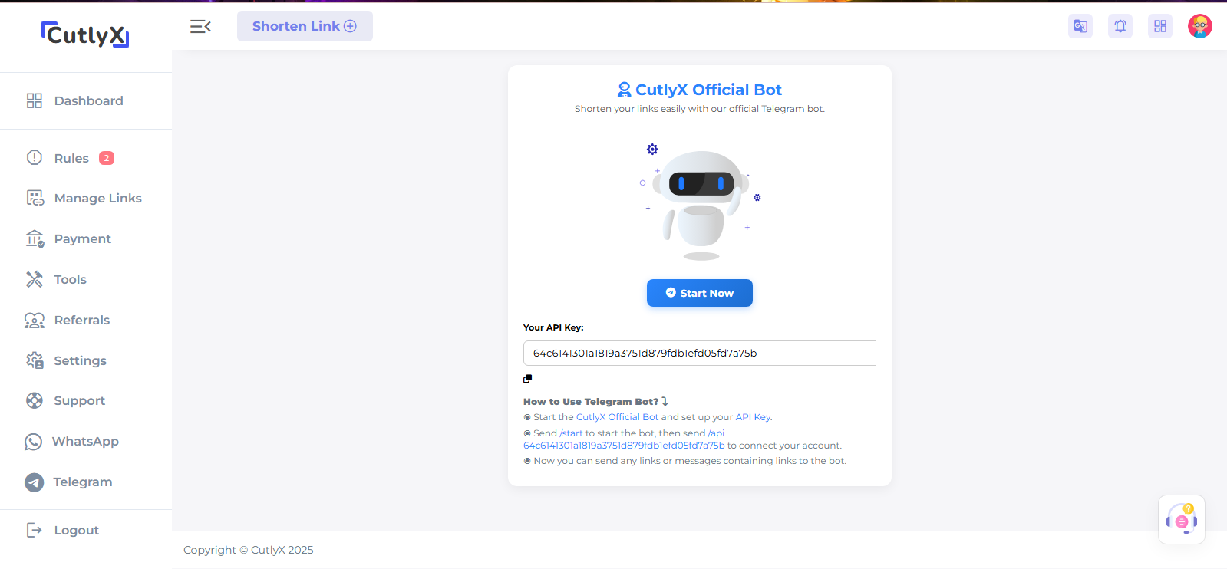Click the Shorten Link button
The image size is (1227, 569).
click(305, 26)
